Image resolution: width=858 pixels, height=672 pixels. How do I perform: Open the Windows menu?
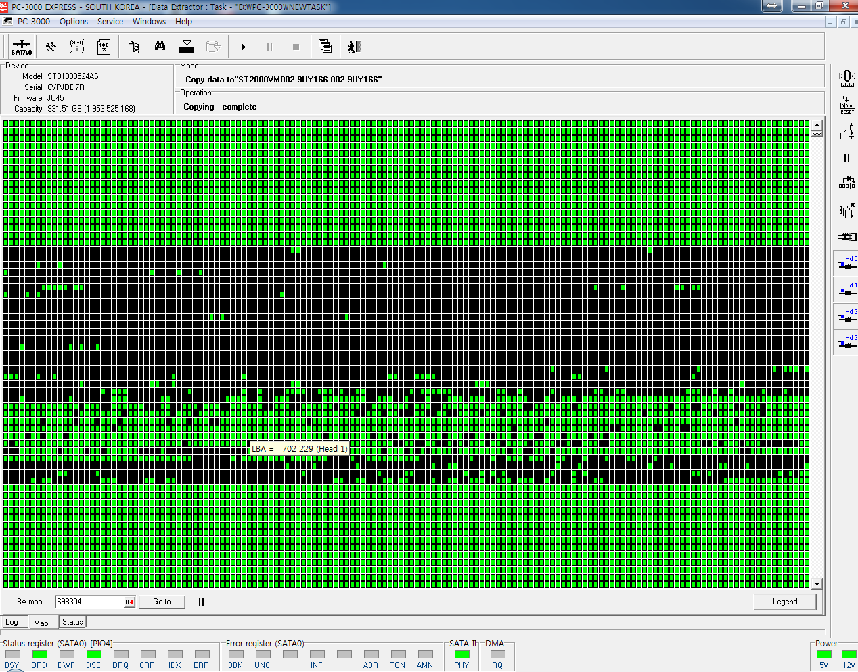pyautogui.click(x=149, y=22)
